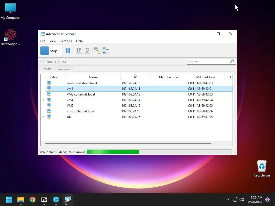Open the volume tray icon
The height and width of the screenshot is (206, 275).
[242, 200]
